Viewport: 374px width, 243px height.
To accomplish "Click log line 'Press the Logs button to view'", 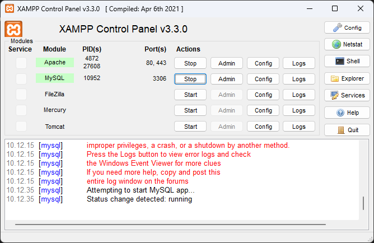I will tap(169, 155).
